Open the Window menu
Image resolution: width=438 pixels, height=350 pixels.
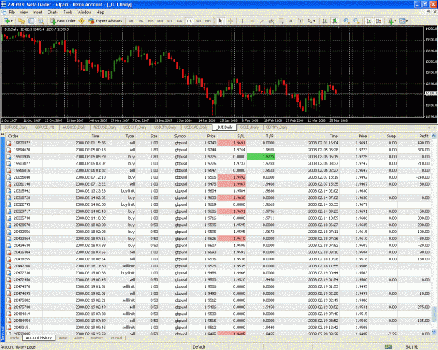(84, 13)
